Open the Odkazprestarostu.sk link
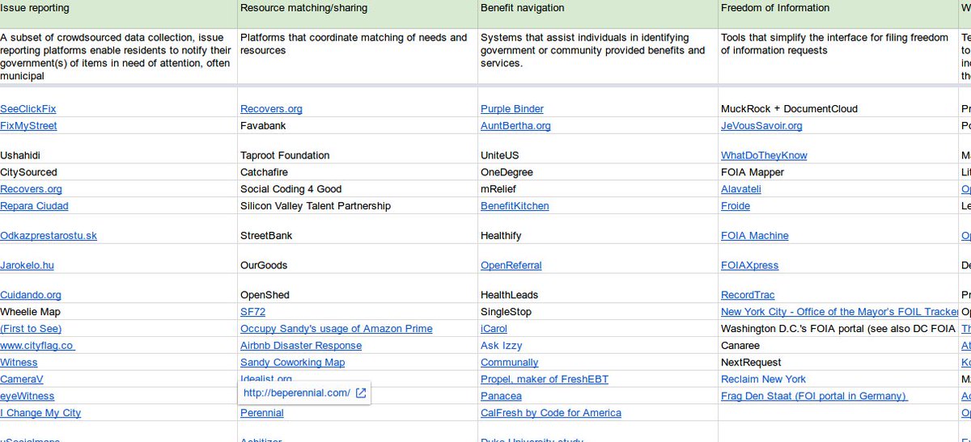Screen dimensions: 971x442 pyautogui.click(x=49, y=236)
